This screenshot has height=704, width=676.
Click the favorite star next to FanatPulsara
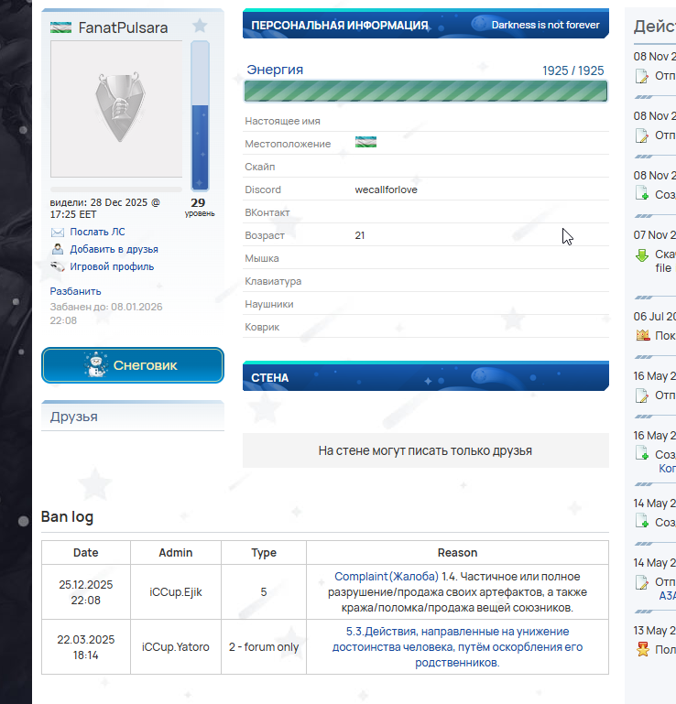200,26
